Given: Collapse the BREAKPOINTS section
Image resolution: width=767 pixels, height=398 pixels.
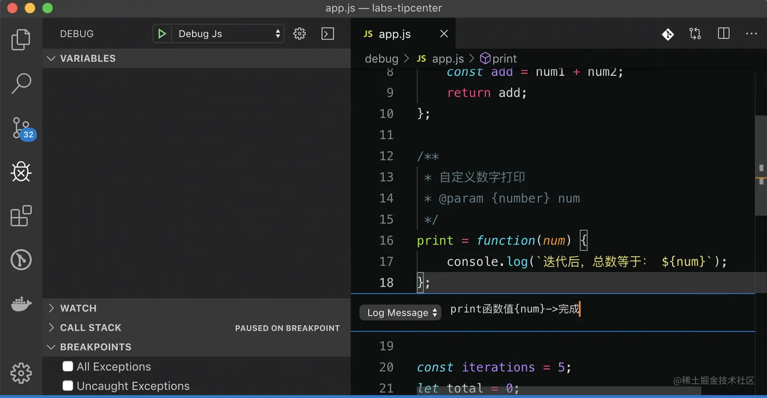Looking at the screenshot, I should pos(196,347).
